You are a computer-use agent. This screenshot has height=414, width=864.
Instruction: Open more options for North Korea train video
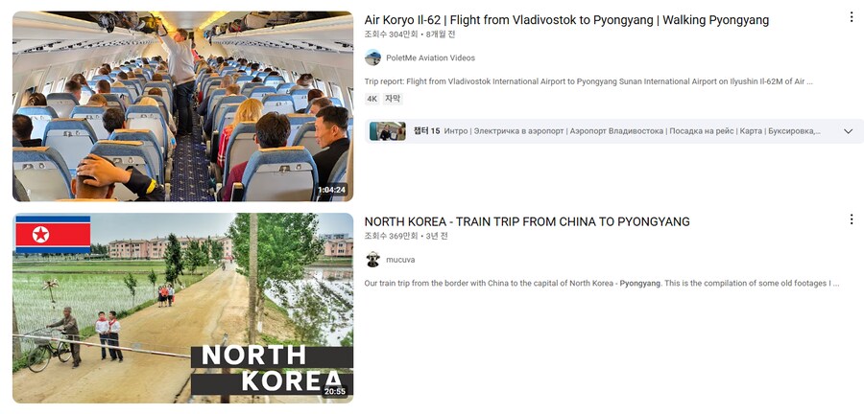(852, 219)
